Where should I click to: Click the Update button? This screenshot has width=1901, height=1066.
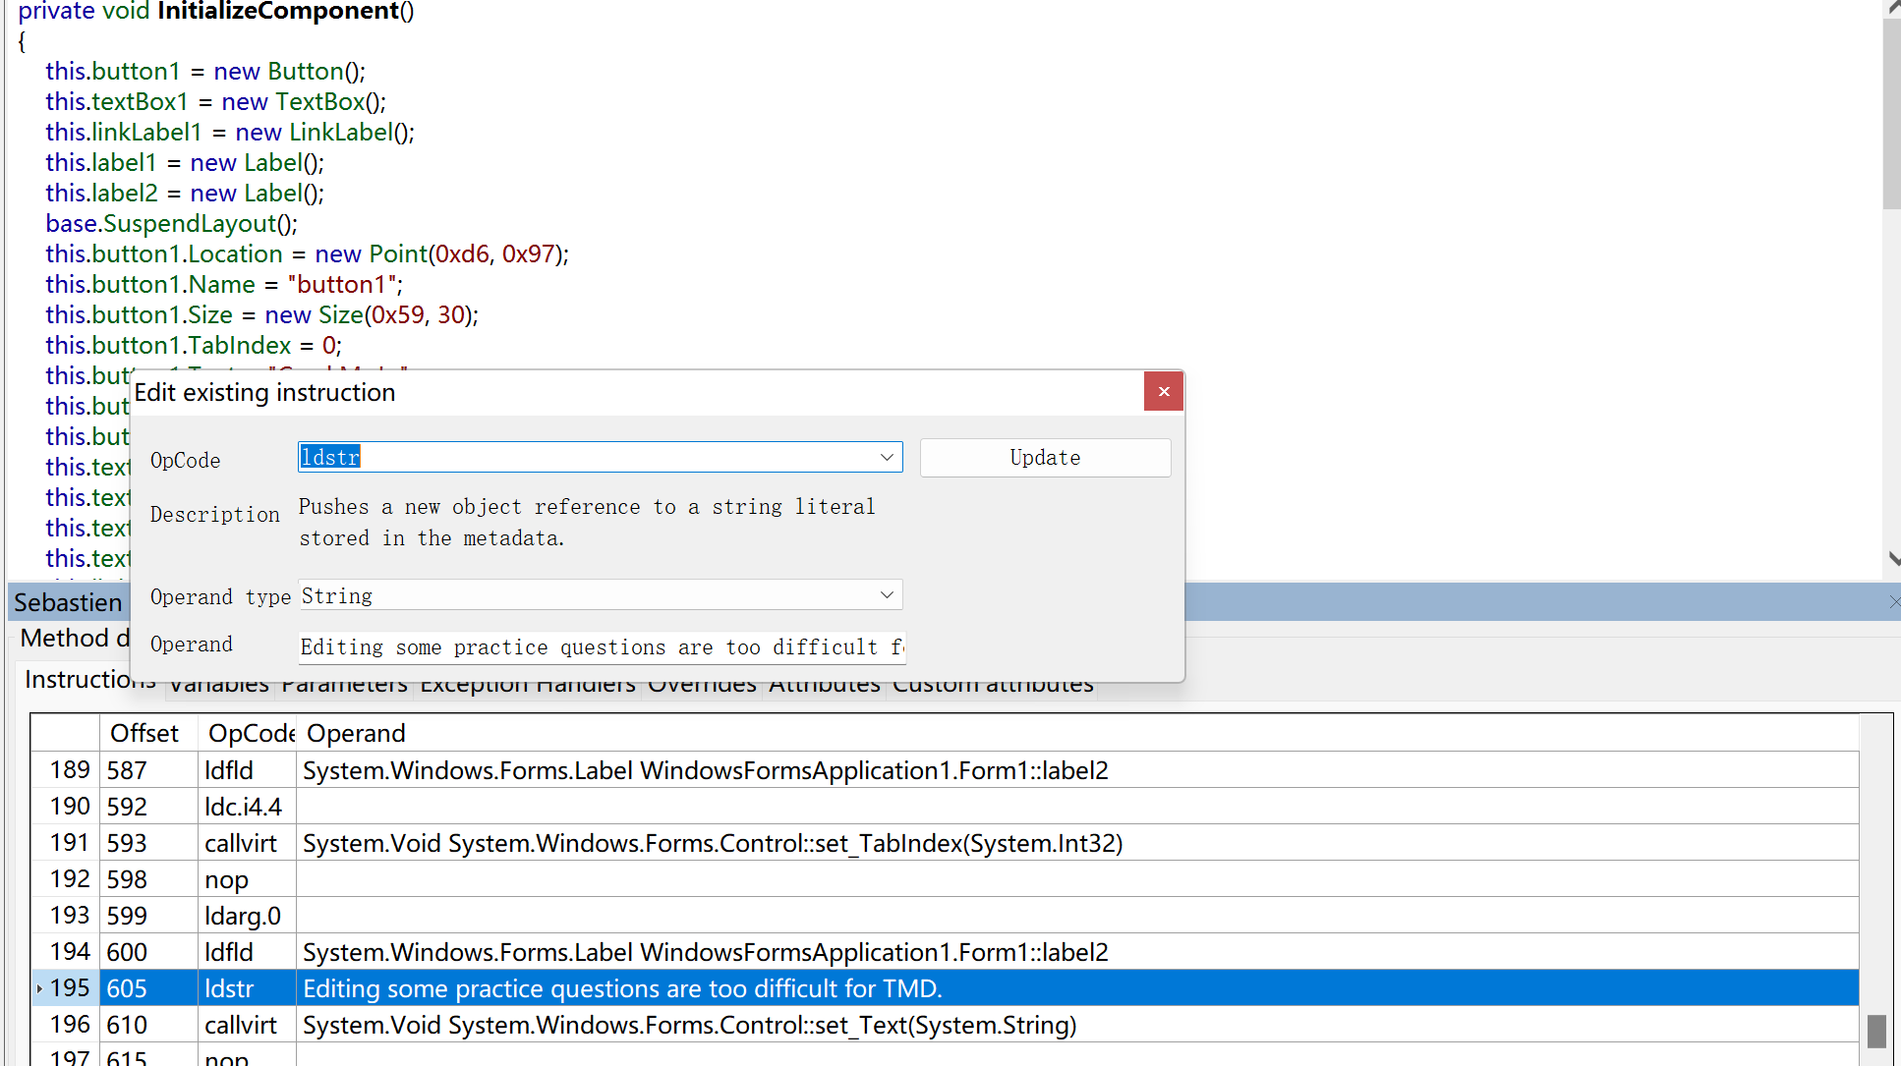coord(1045,458)
